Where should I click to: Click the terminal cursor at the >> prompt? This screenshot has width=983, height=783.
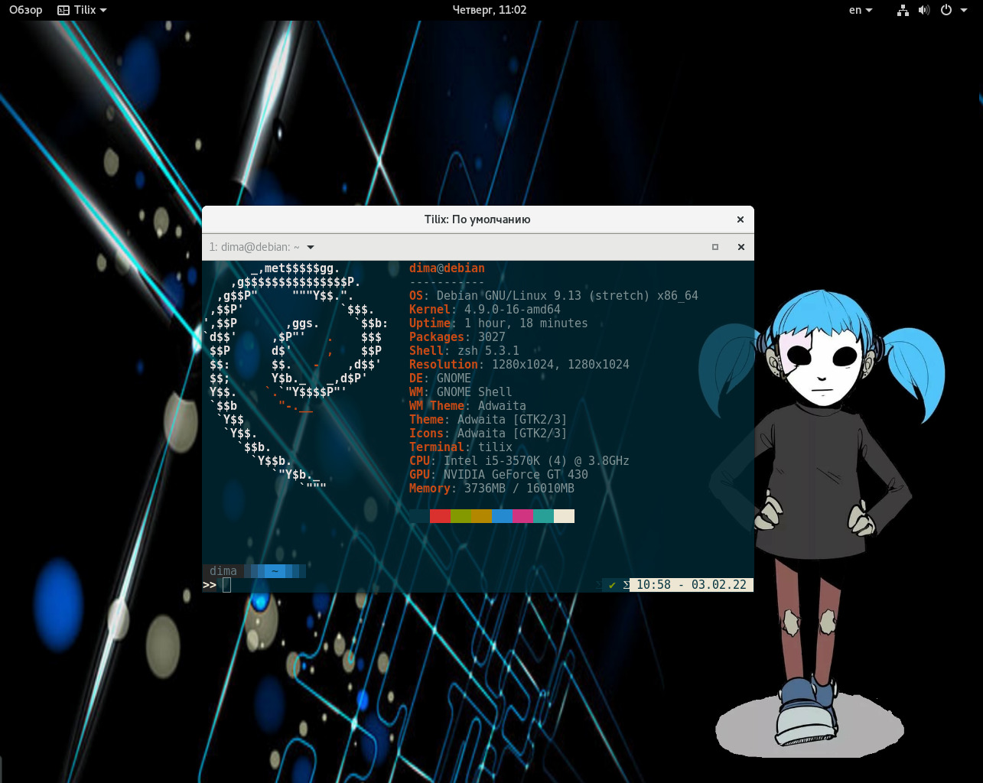tap(226, 585)
